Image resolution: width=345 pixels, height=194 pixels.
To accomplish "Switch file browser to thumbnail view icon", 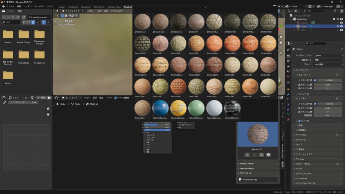I will [33, 22].
